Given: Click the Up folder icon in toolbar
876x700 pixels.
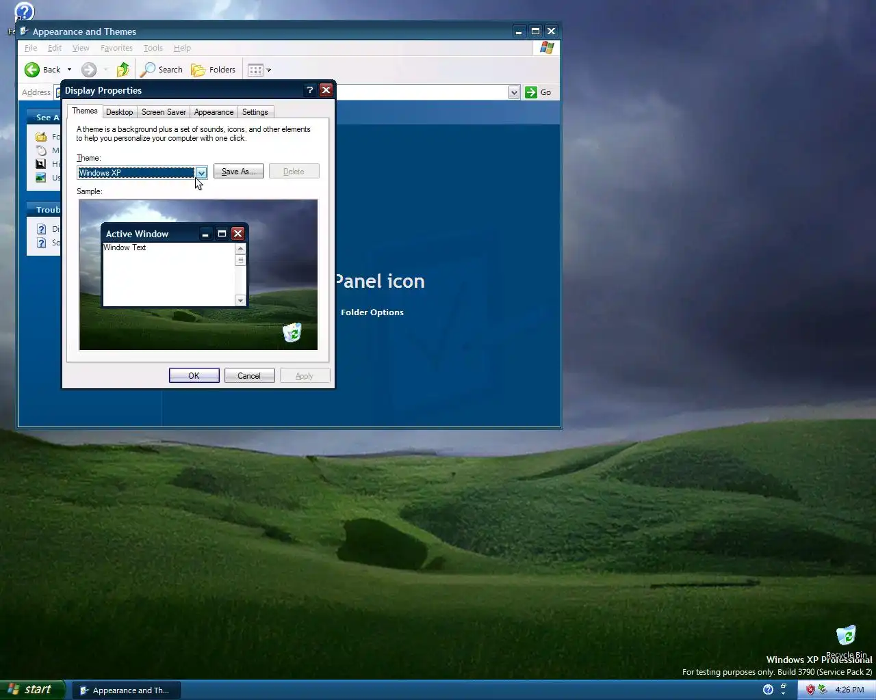Looking at the screenshot, I should click(123, 70).
